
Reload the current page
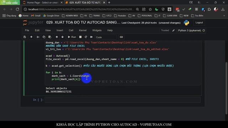(x=17, y=9)
